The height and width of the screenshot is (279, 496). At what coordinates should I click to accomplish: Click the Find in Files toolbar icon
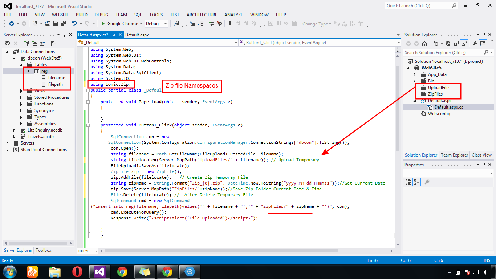176,24
